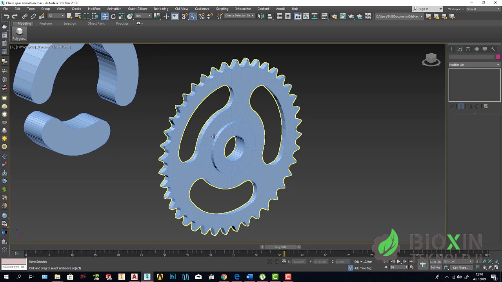502x282 pixels.
Task: Click the Set Key button
Action: (435, 268)
